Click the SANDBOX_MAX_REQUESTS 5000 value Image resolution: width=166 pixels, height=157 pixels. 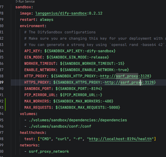tap(88, 108)
